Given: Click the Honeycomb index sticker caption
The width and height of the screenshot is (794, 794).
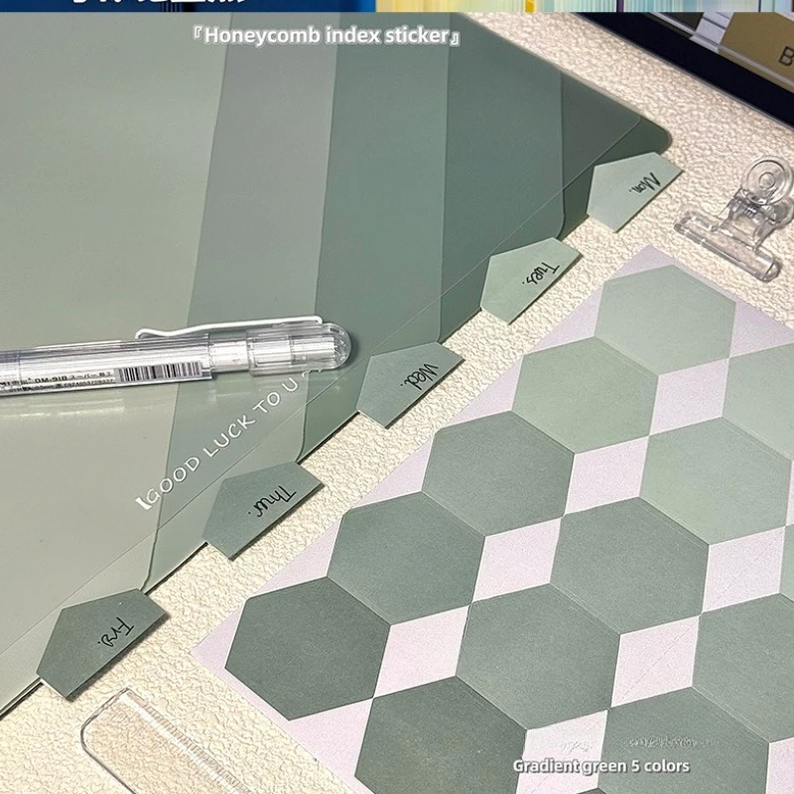Looking at the screenshot, I should 327,36.
